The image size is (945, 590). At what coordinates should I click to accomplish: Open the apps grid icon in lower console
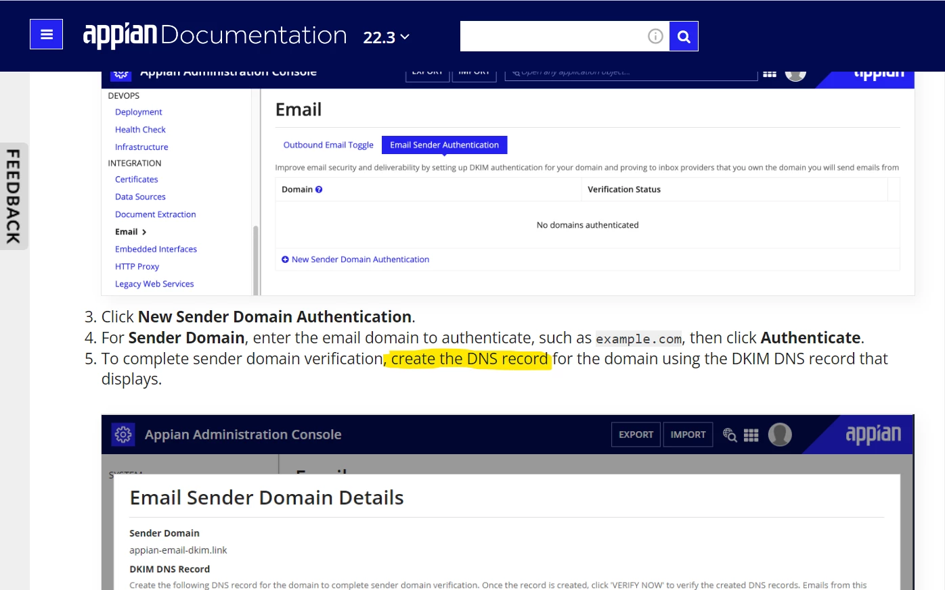(751, 435)
